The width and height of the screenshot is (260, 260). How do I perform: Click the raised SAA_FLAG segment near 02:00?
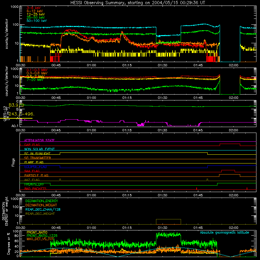click(x=228, y=170)
